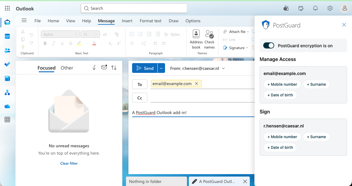352x186 pixels.
Task: Open Teams chat icon in top bar
Action: pyautogui.click(x=286, y=8)
